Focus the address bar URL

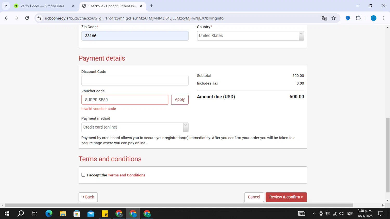134,18
